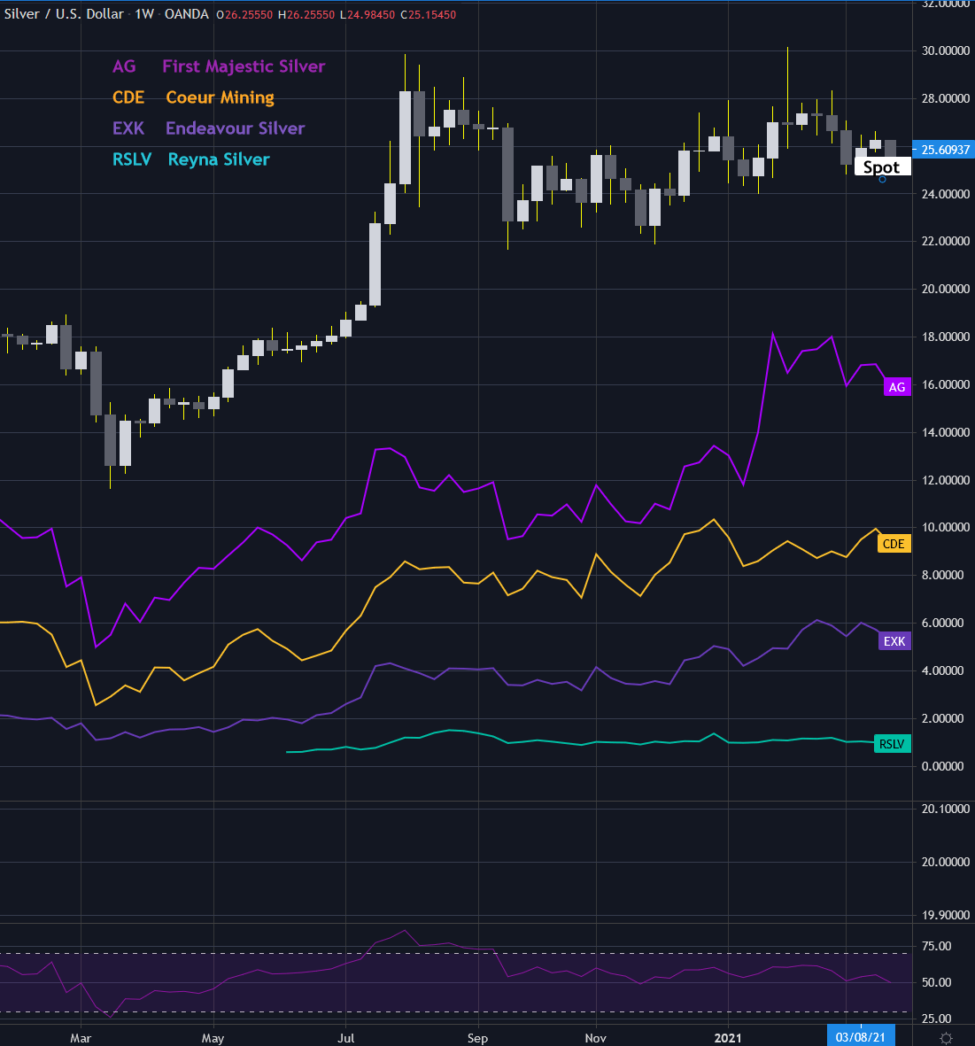
Task: Open the 1W timeframe selector in title
Action: (144, 14)
